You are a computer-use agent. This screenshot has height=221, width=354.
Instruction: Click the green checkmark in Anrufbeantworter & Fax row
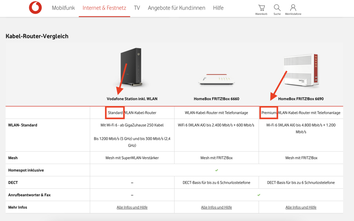tap(259, 195)
